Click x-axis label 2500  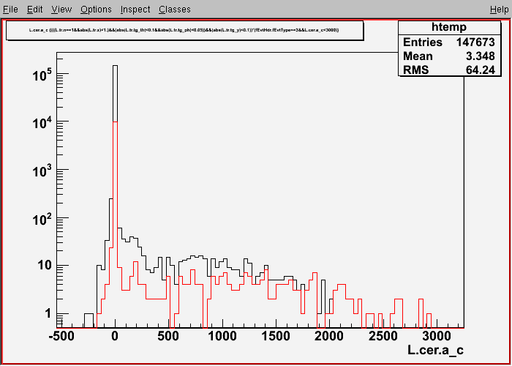tap(383, 336)
